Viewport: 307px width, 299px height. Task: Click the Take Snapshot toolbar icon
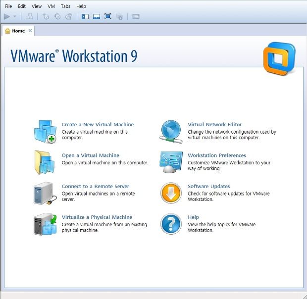tap(46, 17)
